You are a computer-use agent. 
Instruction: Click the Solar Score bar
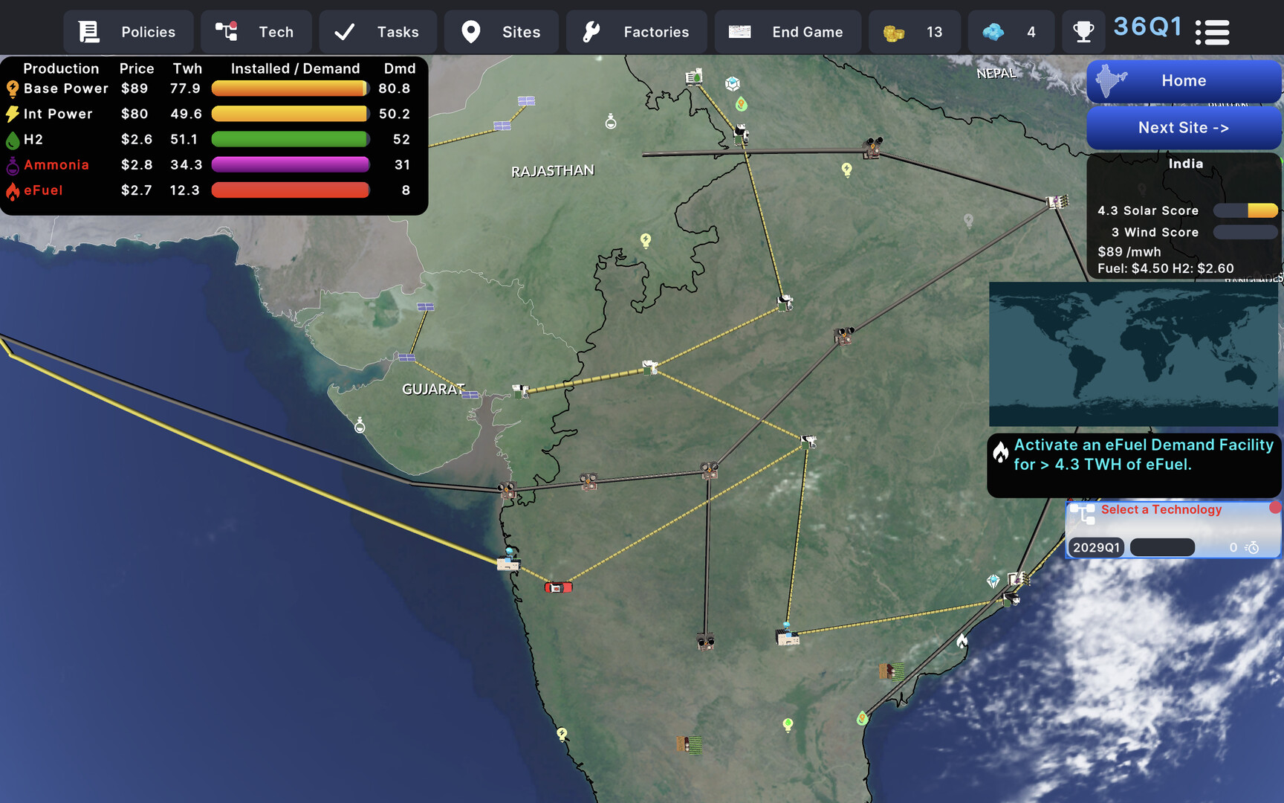click(x=1245, y=211)
